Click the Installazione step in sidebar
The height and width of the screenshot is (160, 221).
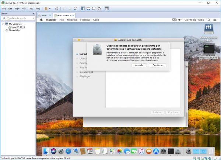[86, 72]
